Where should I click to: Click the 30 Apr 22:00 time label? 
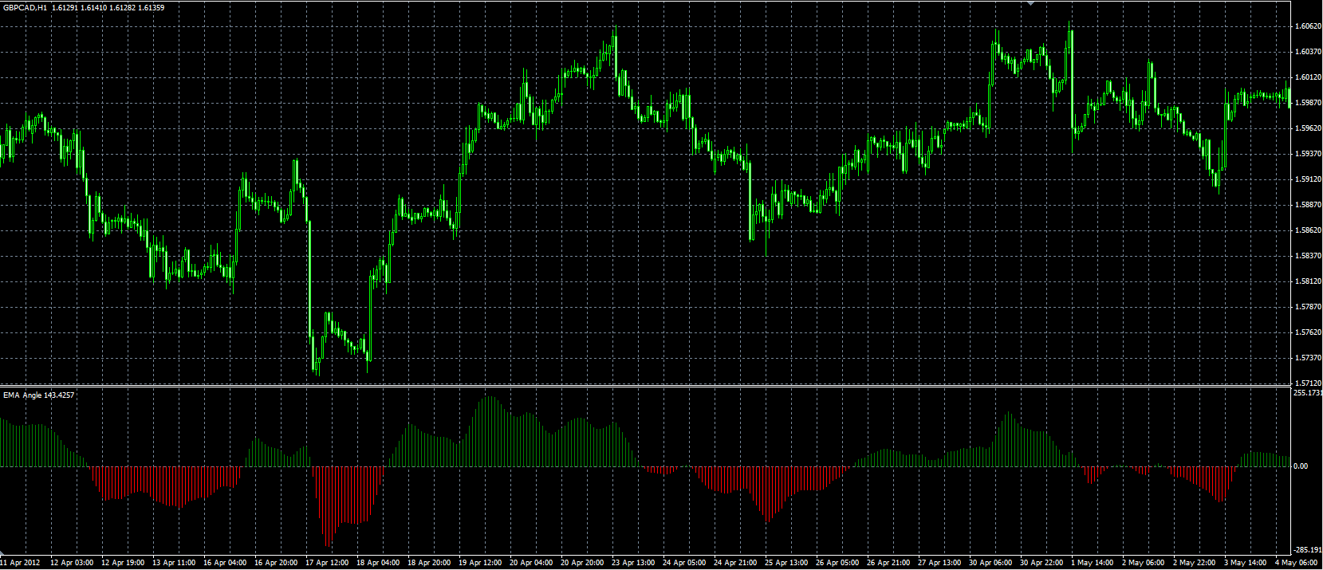pos(1041,563)
